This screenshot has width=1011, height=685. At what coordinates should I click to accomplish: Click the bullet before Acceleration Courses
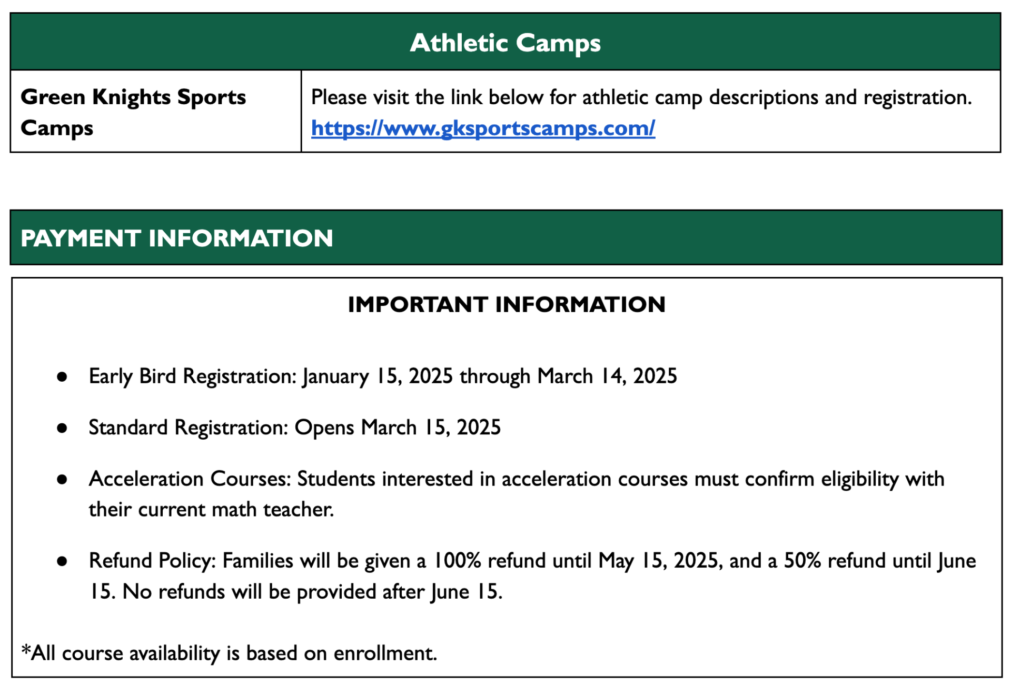[62, 479]
